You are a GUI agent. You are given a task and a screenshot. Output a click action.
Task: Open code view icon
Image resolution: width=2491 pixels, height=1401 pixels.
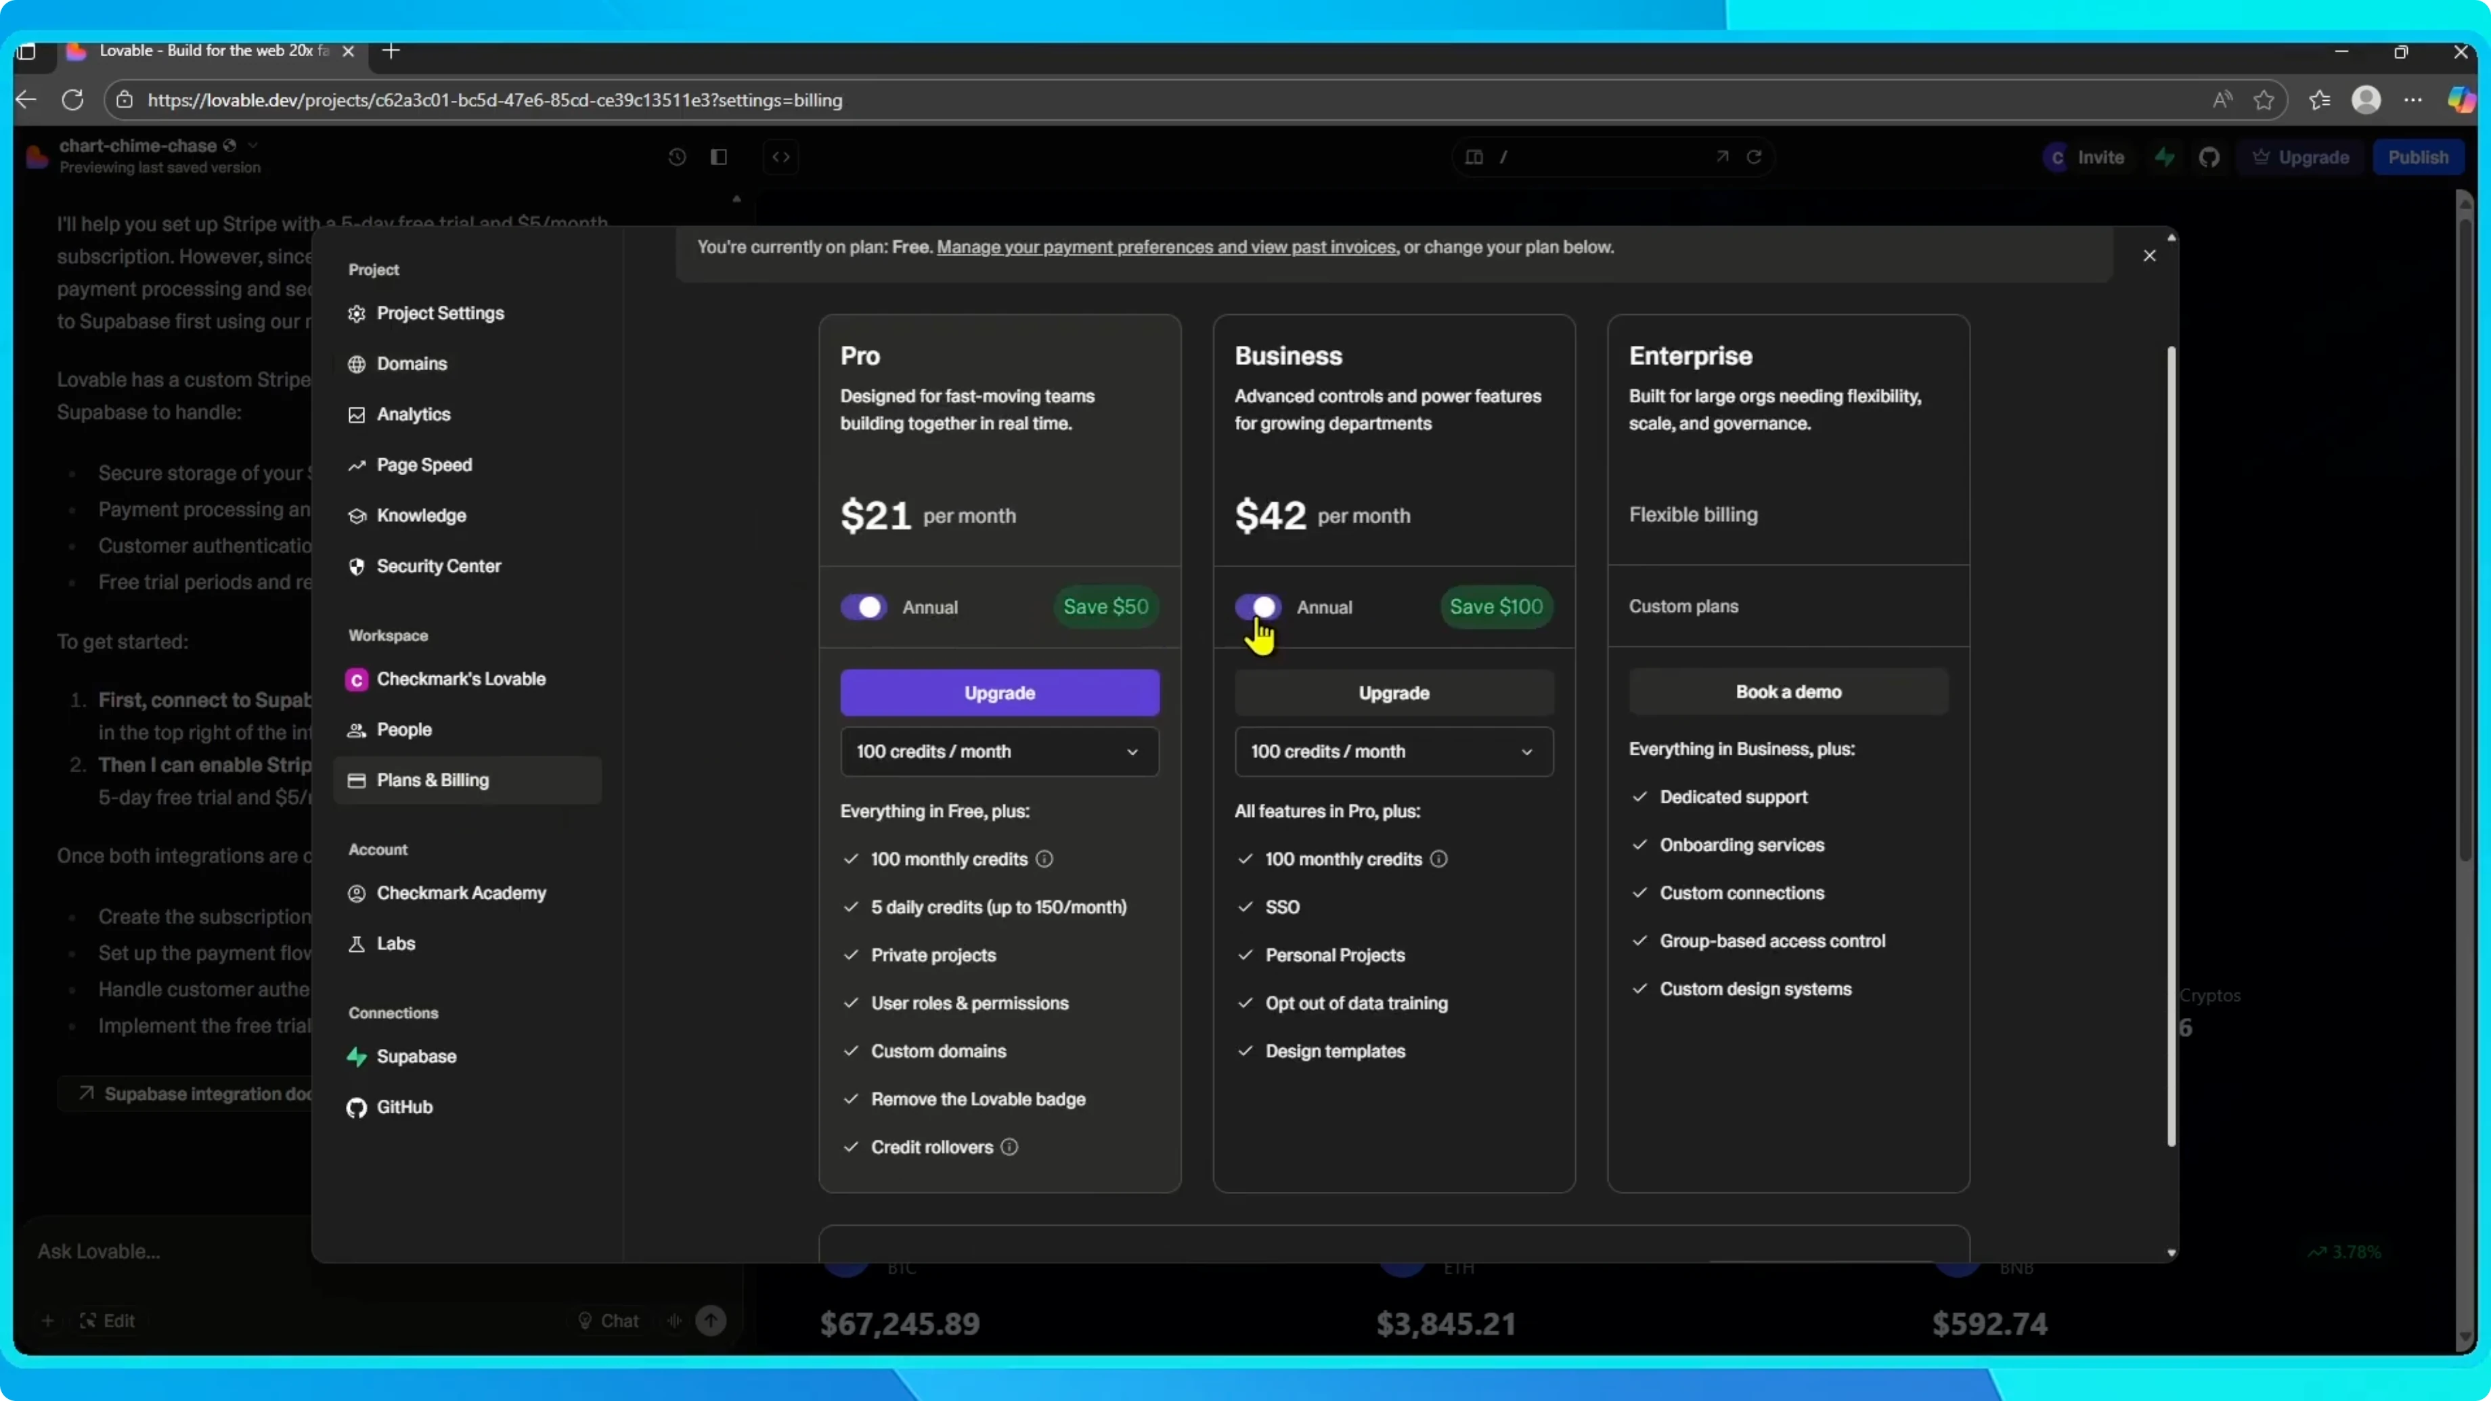click(x=781, y=156)
